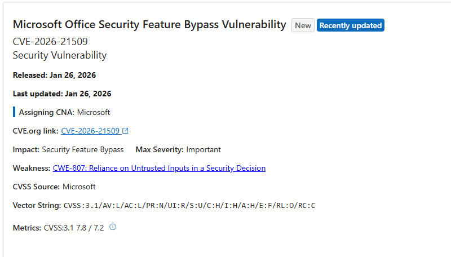
Task: Click the "Weakness:" label
Action: [x=32, y=168]
